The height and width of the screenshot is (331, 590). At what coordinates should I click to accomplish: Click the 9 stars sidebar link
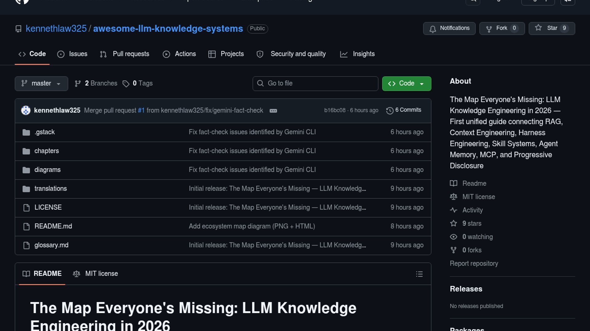coord(472,224)
